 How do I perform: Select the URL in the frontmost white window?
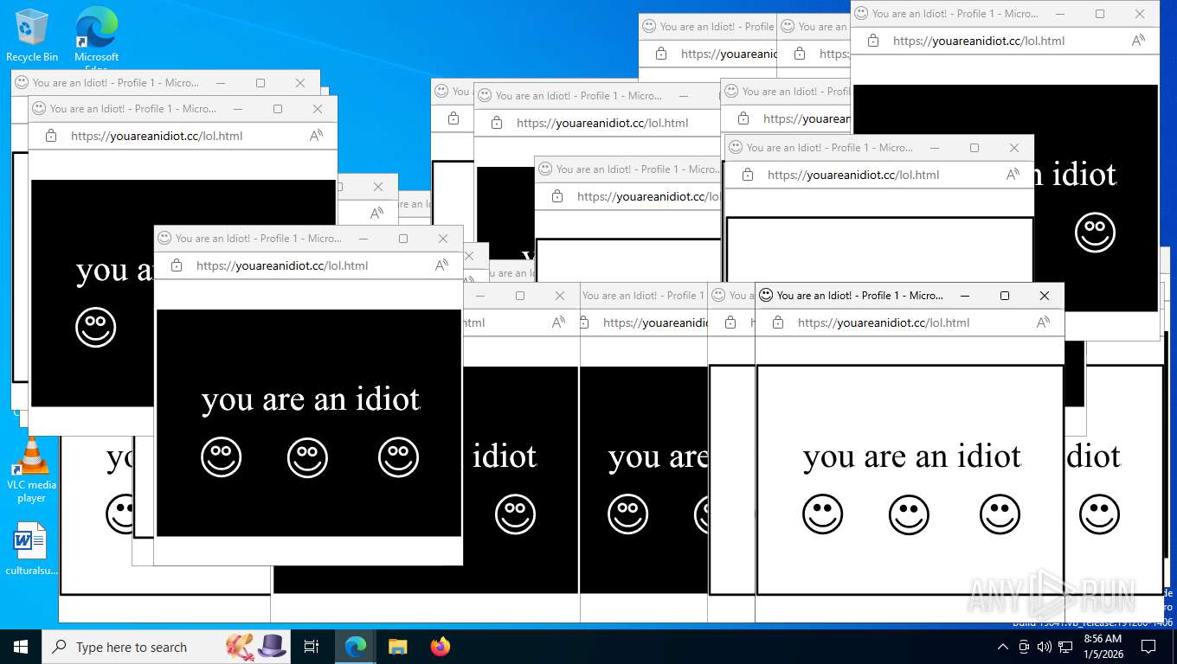point(884,322)
